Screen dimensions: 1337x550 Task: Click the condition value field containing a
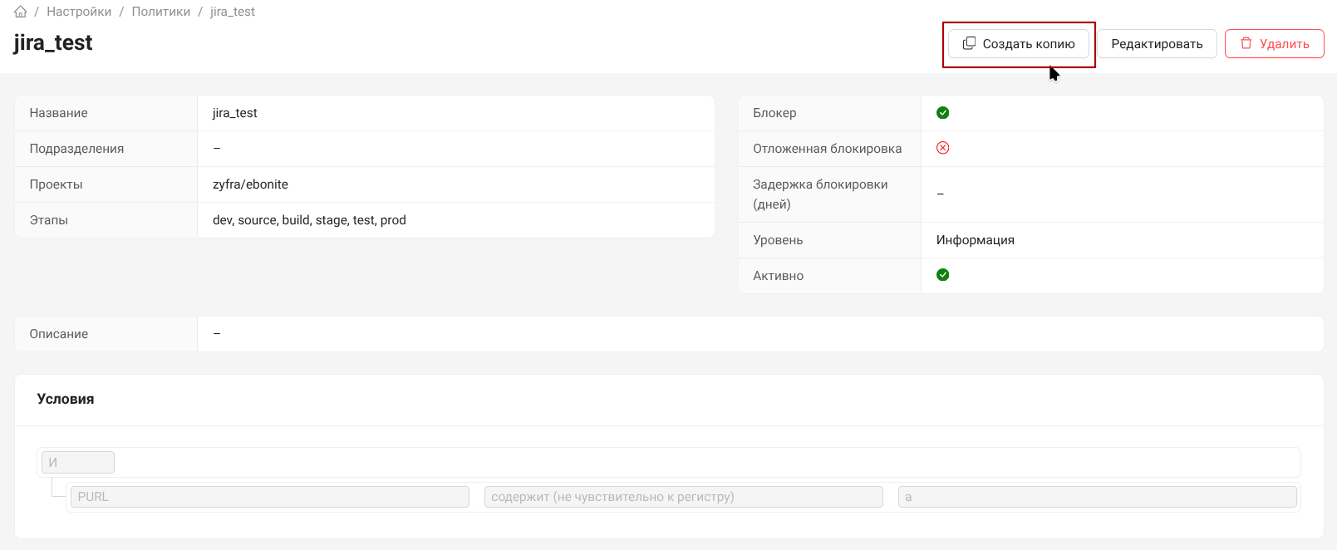click(x=1097, y=497)
